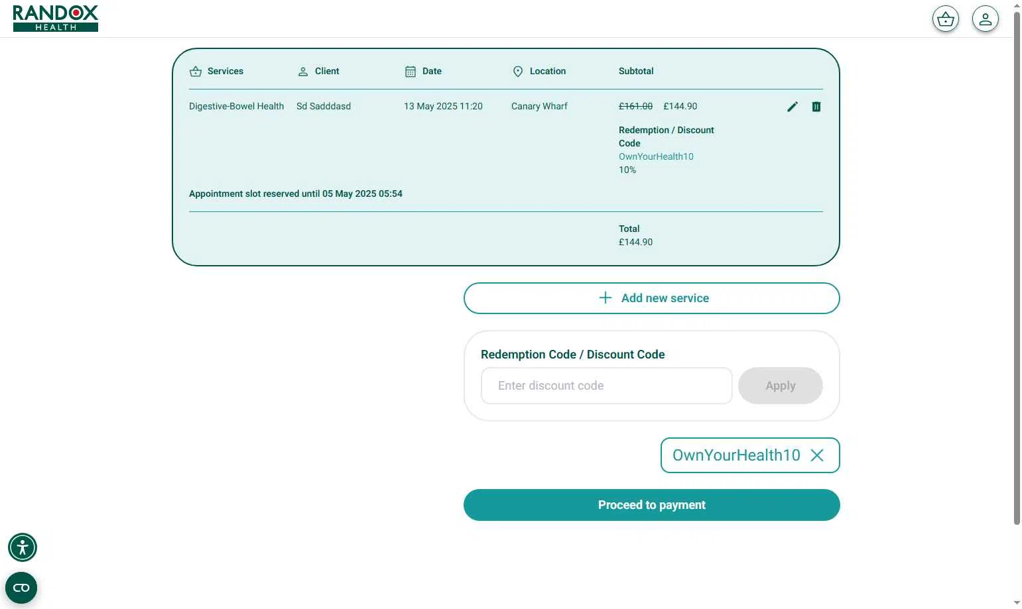Open the cookie consent round button
Image resolution: width=1022 pixels, height=609 pixels.
click(x=21, y=588)
